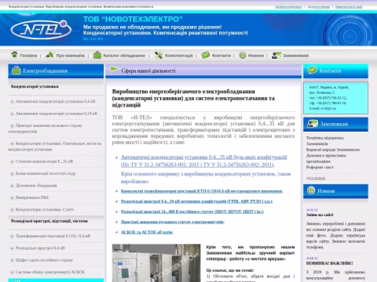Click the bag icon in Електрообладнання panel header
377x282 pixels.
click(x=16, y=70)
